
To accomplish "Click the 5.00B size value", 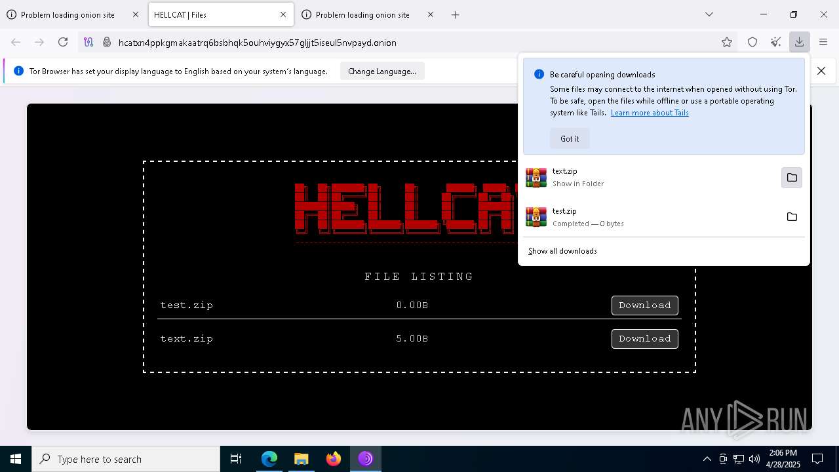I will [412, 338].
